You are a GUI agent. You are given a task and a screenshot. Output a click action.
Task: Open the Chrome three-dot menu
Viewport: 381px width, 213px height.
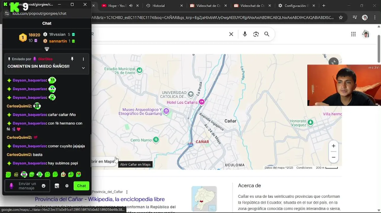point(375,17)
